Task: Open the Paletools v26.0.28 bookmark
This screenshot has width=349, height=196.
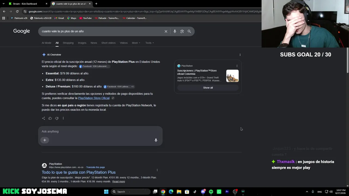Action: click(x=41, y=18)
